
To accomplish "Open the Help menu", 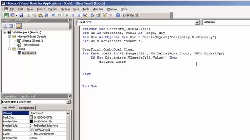I will (124, 9).
